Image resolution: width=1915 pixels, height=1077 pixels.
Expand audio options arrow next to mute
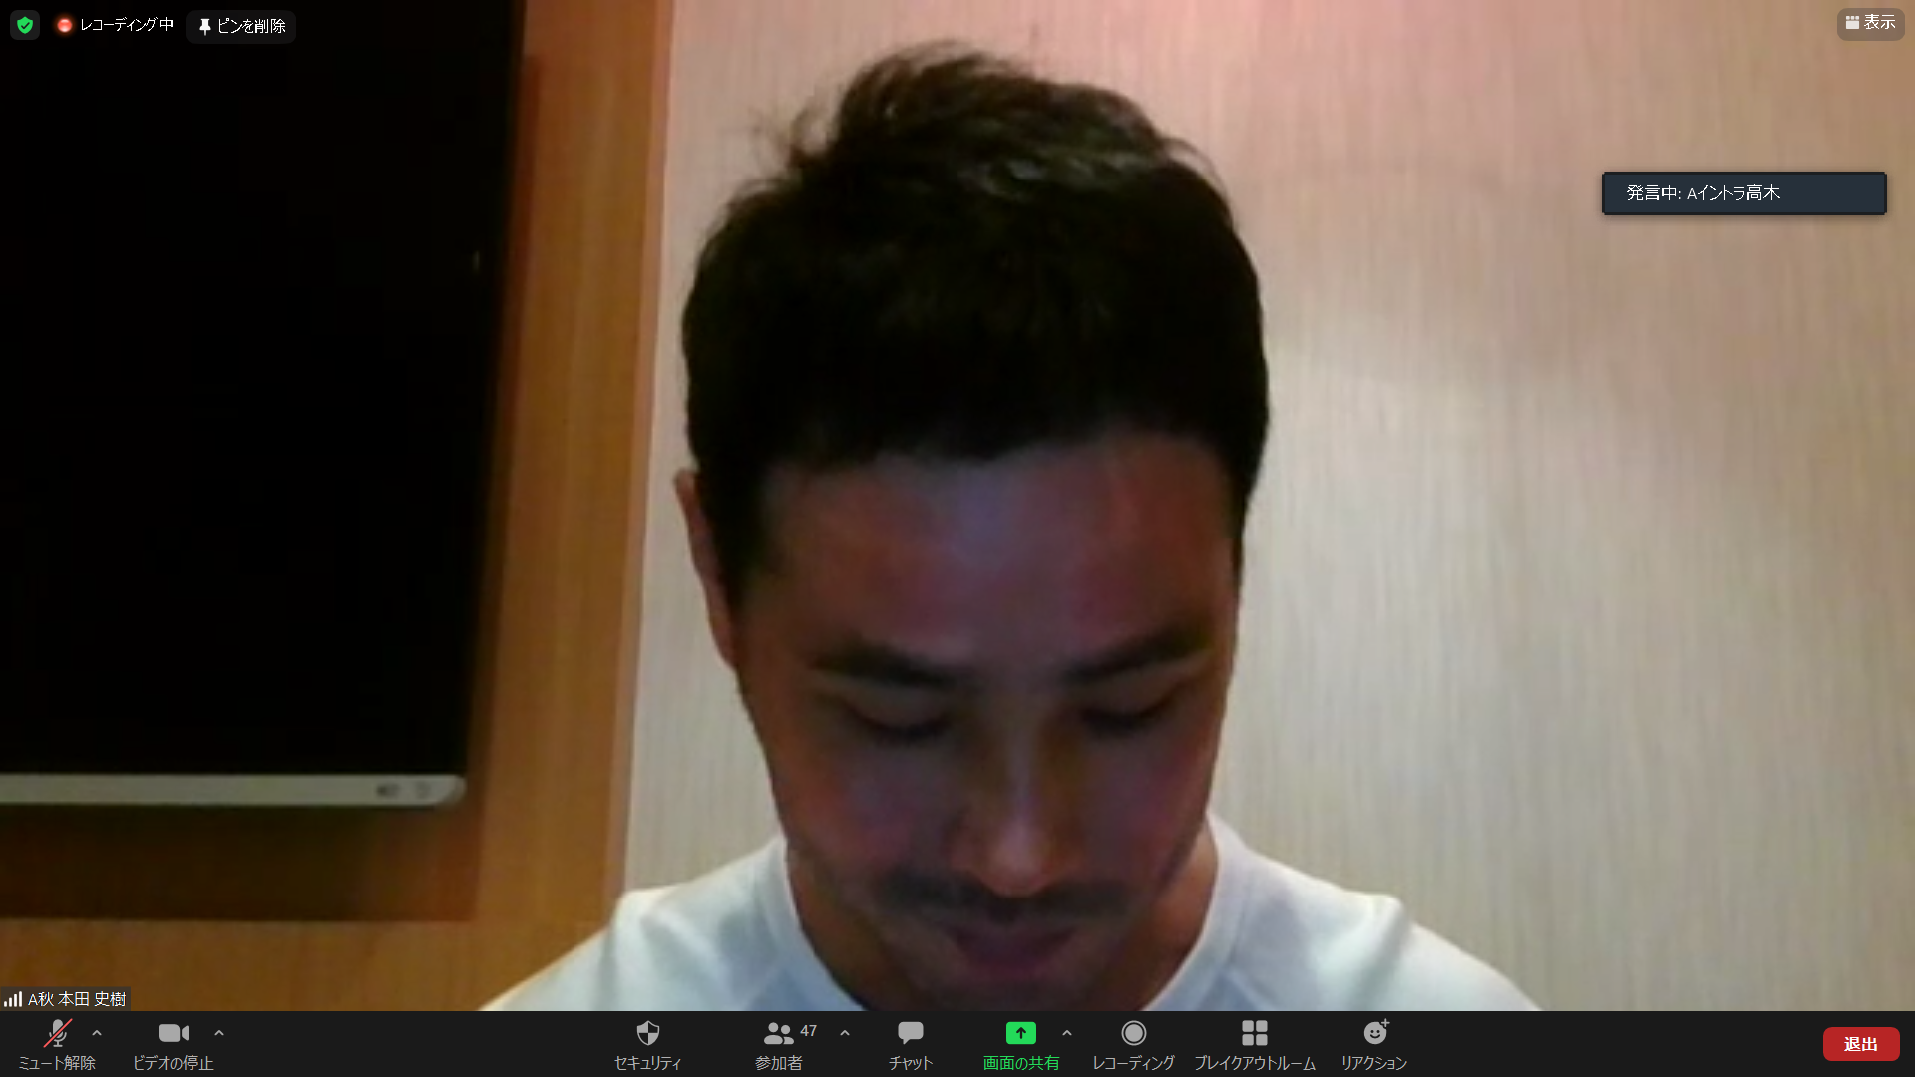click(97, 1033)
